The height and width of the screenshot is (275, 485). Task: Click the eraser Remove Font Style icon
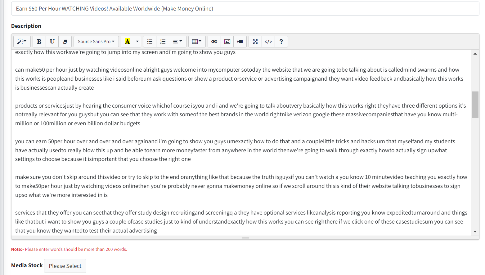click(65, 42)
